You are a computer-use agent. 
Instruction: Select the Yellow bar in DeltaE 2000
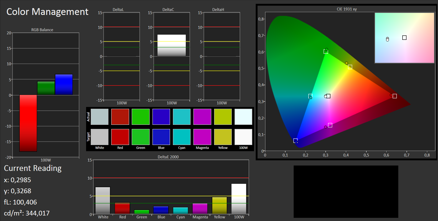[x=219, y=206]
